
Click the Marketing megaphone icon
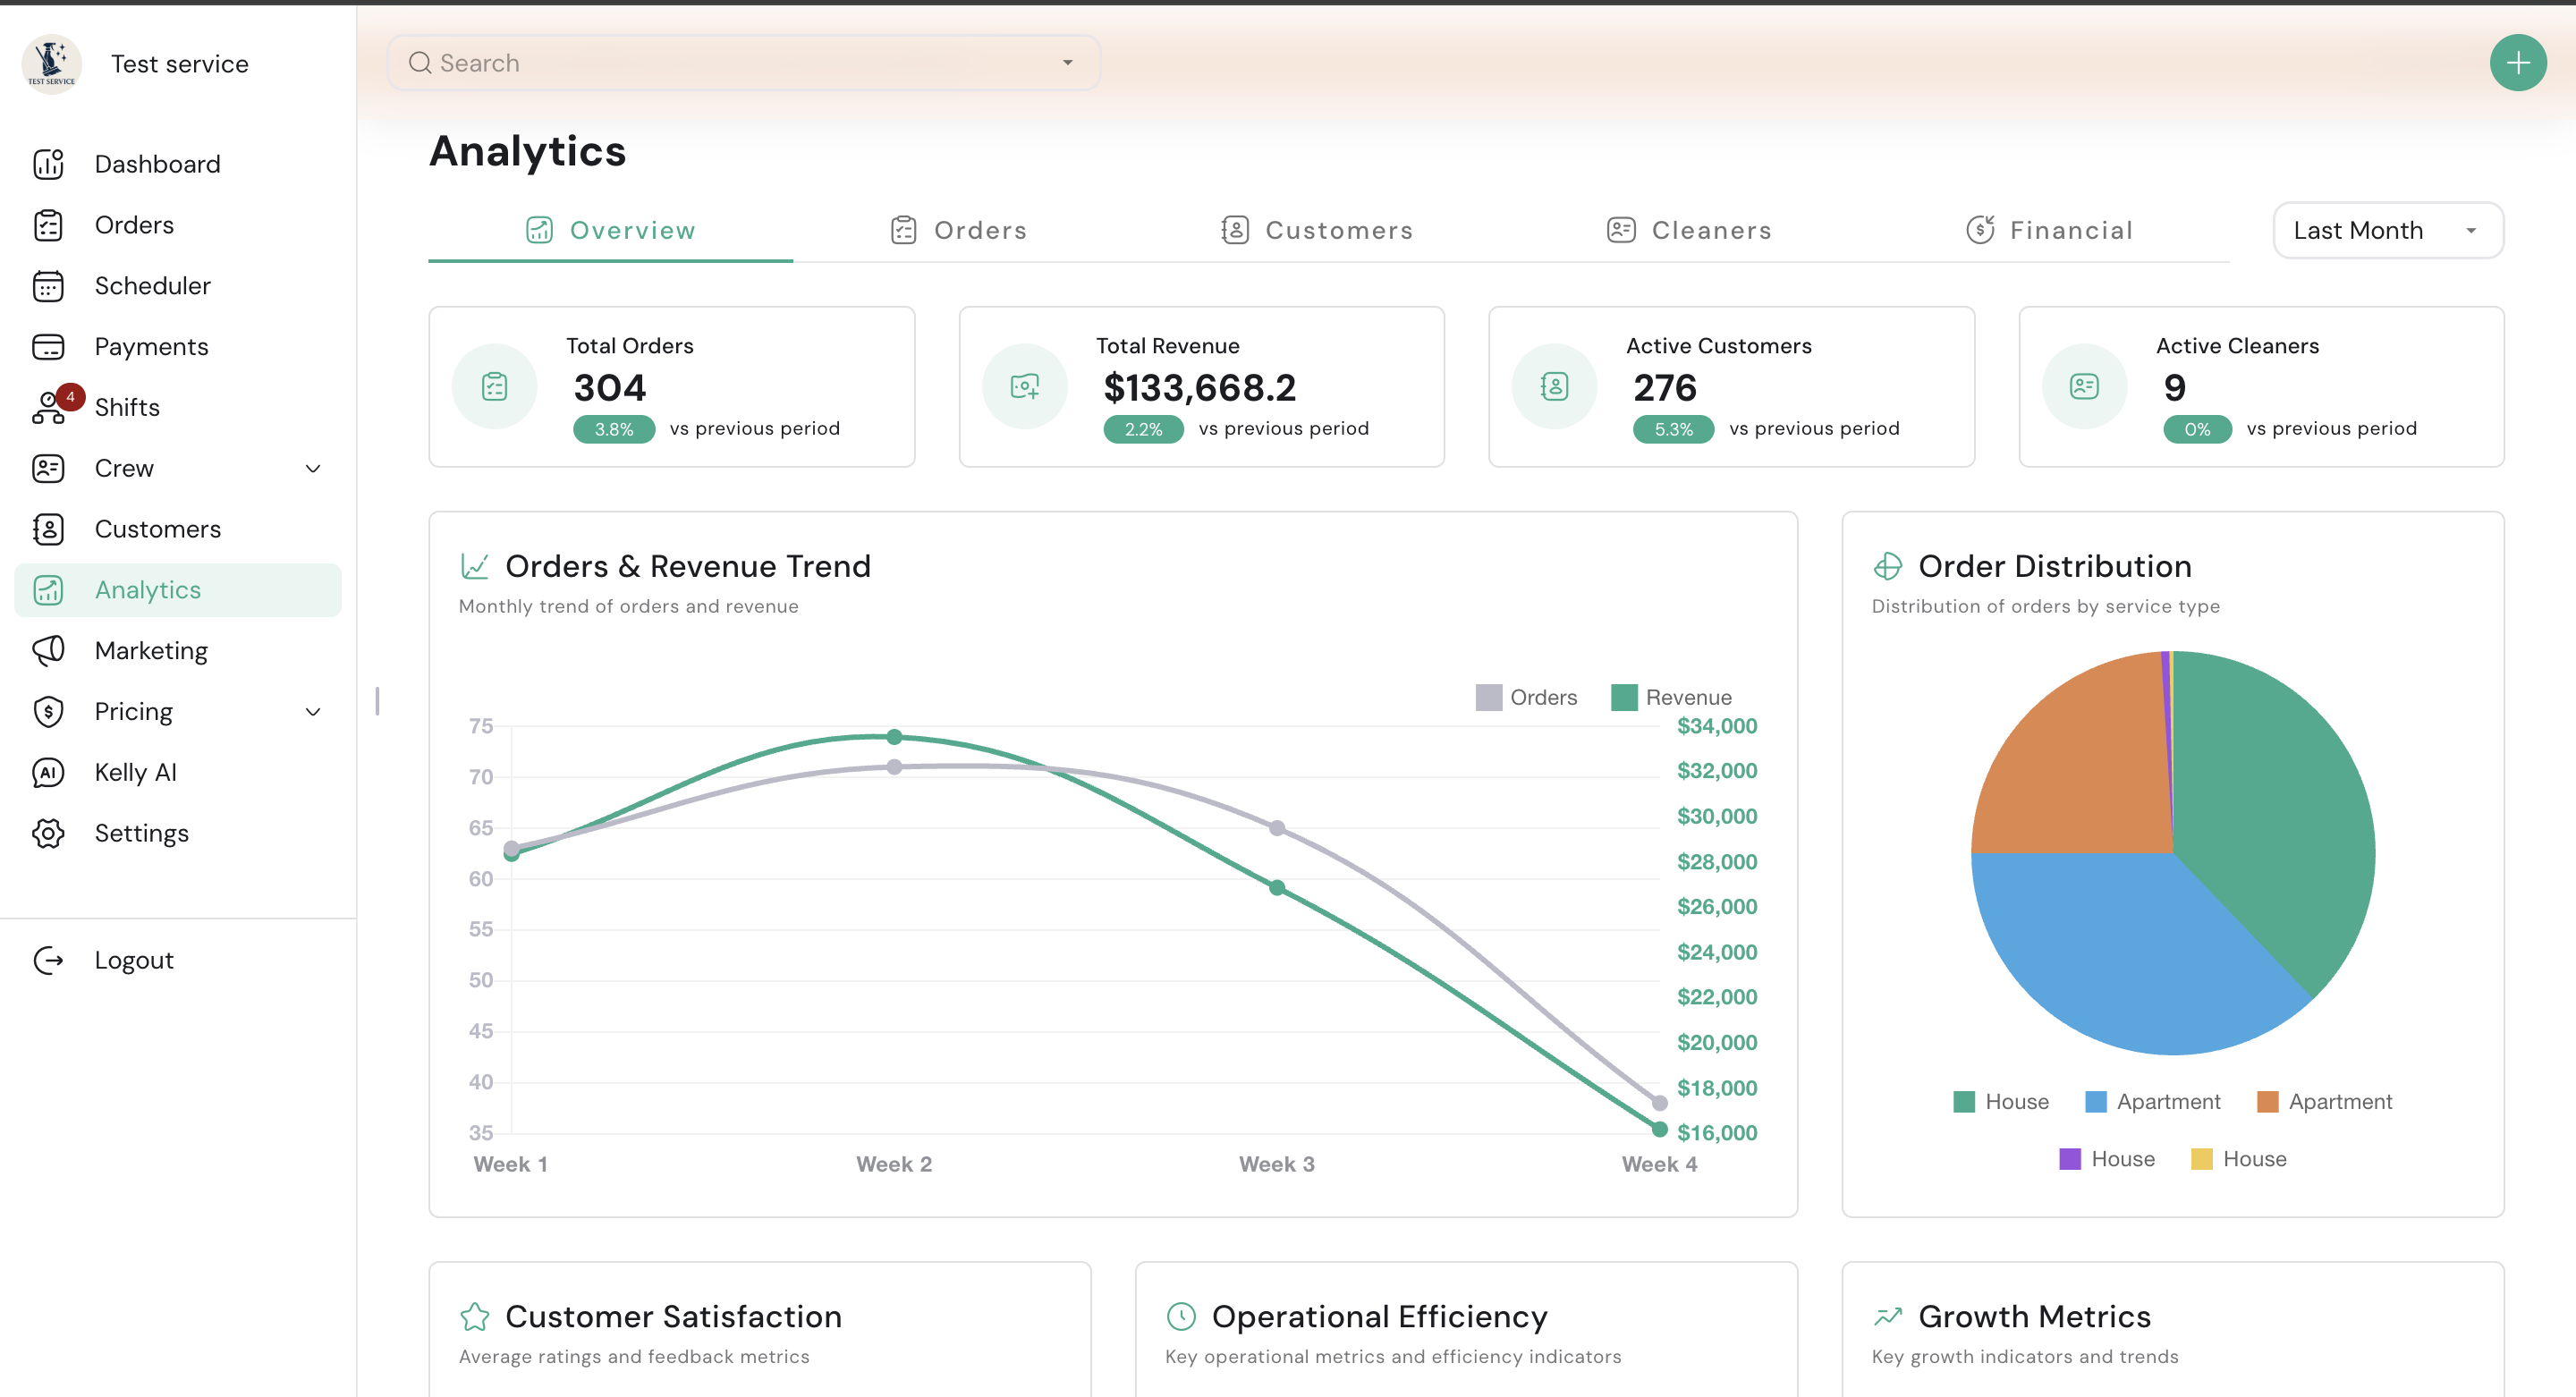(48, 651)
